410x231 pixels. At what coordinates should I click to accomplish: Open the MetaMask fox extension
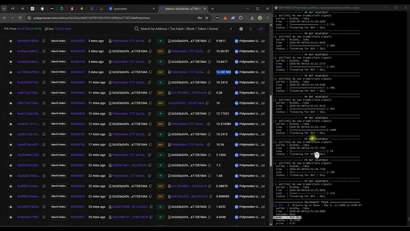coord(225,18)
